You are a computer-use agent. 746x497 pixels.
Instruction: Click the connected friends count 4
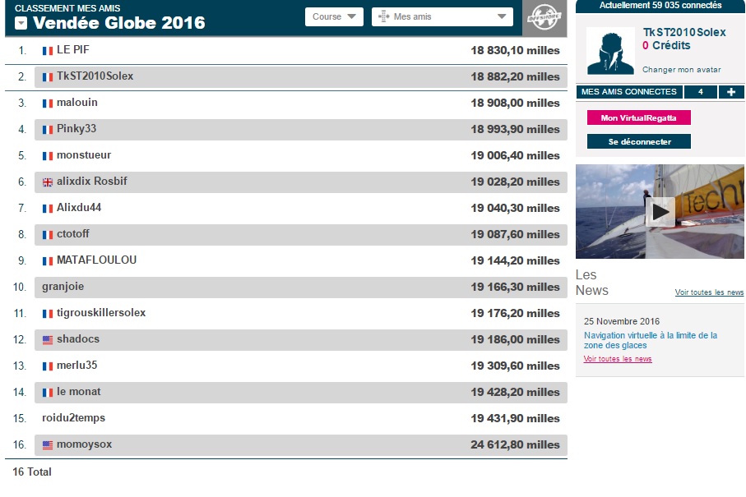coord(700,92)
